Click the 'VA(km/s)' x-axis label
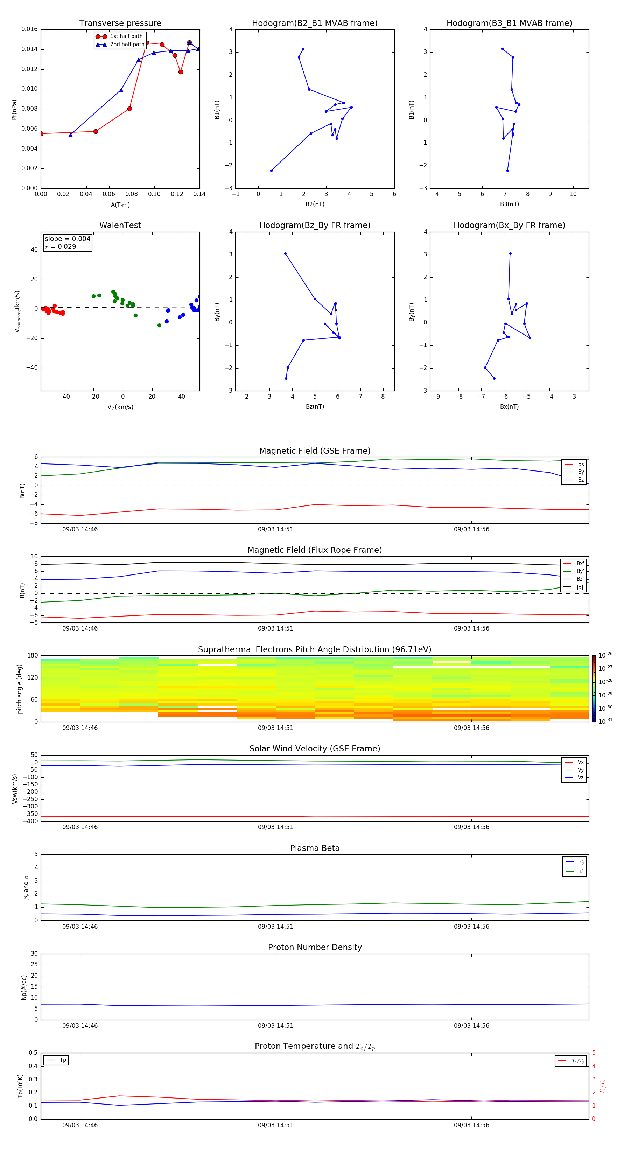Viewport: 630px width, 1156px height. [x=120, y=407]
